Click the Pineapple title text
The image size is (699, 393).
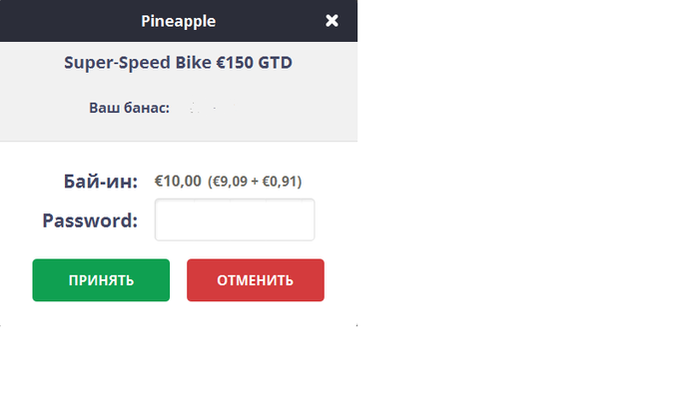point(179,21)
